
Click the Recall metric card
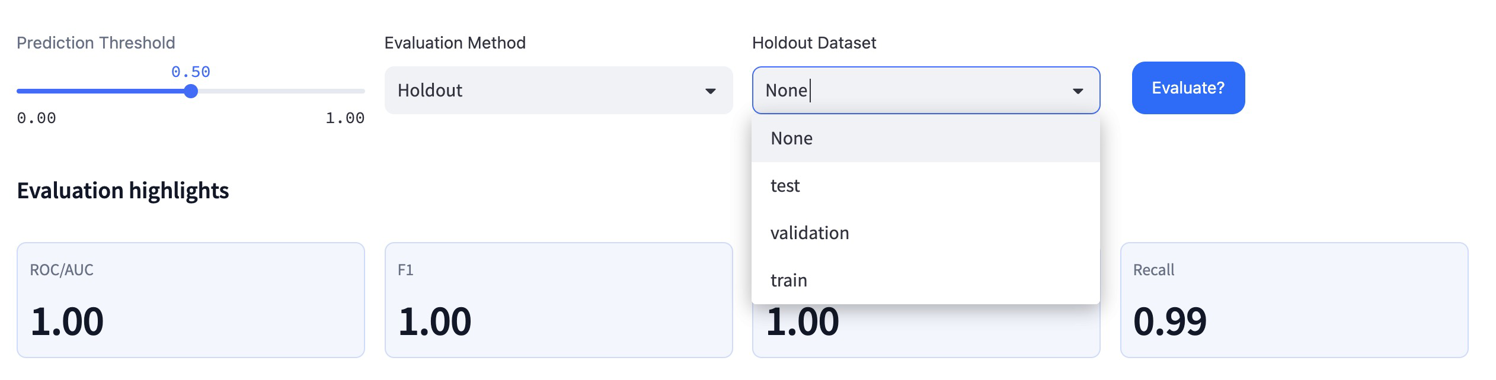pyautogui.click(x=1293, y=300)
